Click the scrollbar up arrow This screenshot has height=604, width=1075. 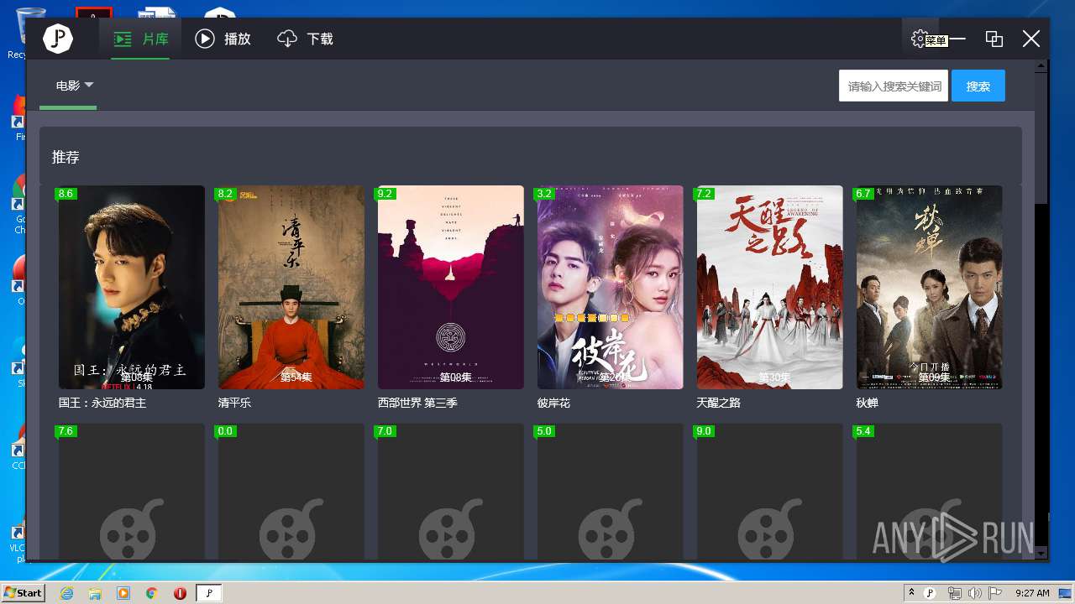tap(1041, 65)
